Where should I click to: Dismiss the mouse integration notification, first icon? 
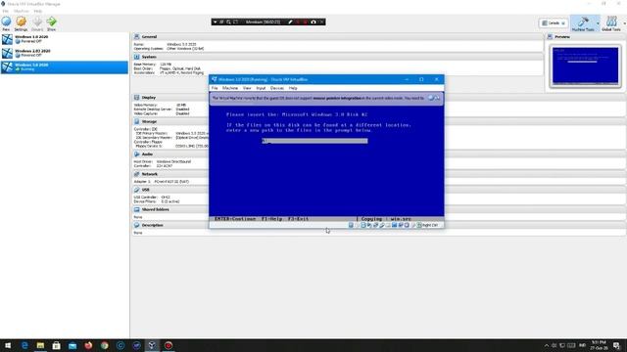pos(431,98)
